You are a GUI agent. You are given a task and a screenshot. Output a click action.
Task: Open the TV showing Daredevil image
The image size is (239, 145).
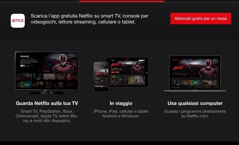[47, 73]
